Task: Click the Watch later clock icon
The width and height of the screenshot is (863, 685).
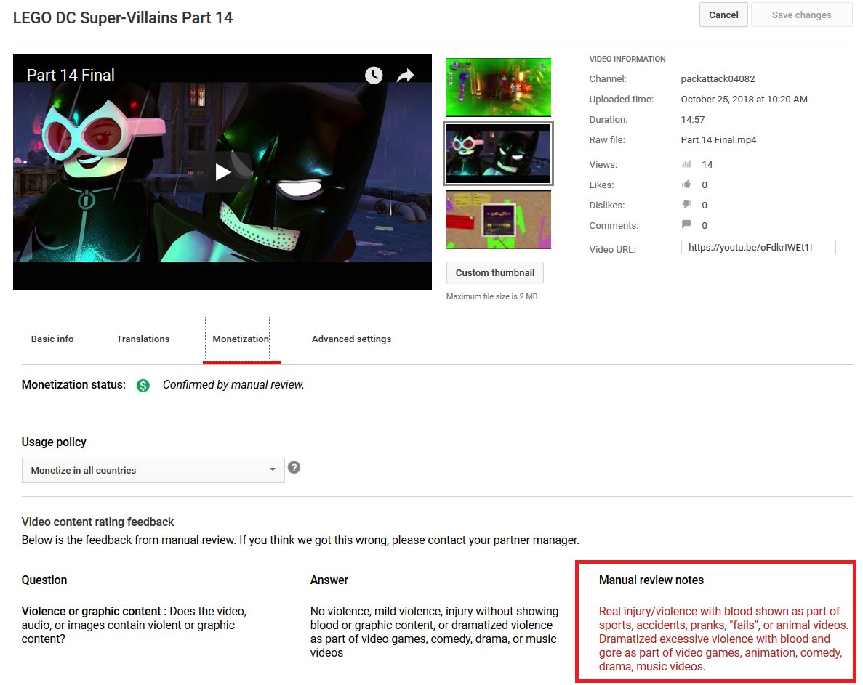Action: click(x=374, y=76)
